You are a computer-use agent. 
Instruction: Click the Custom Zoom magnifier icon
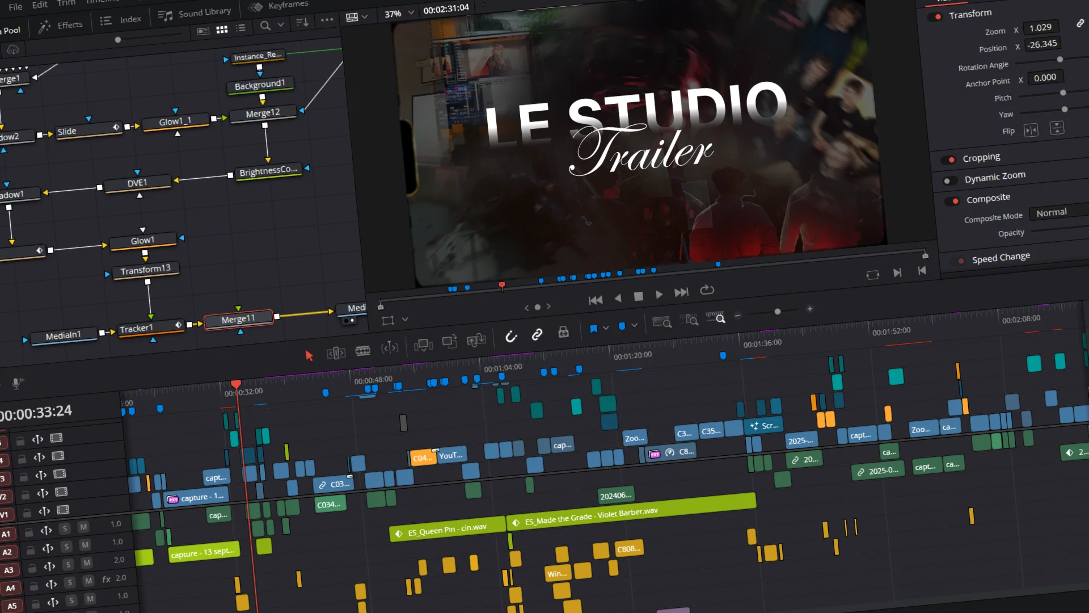click(716, 317)
